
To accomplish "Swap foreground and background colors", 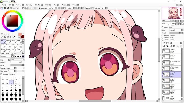I will [x=23, y=34].
